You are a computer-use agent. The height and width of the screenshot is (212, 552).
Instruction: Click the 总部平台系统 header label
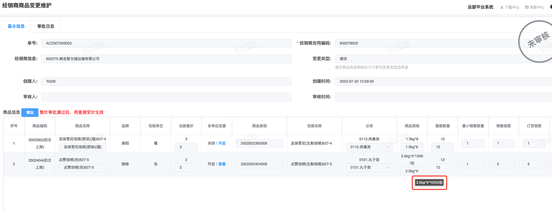pos(480,7)
